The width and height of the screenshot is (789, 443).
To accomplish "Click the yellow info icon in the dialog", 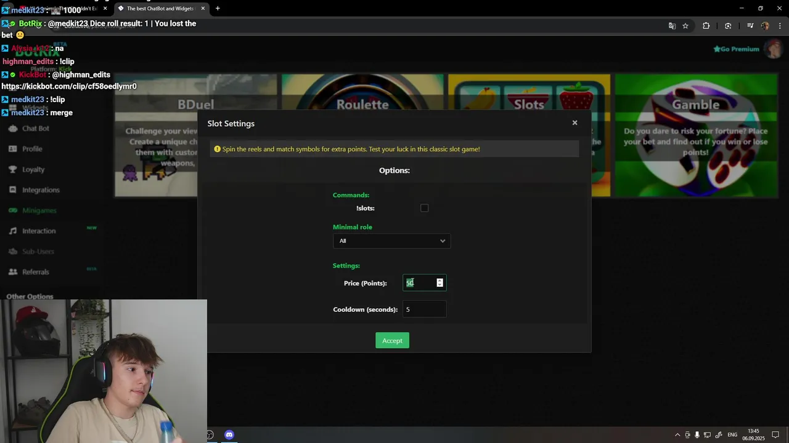I will [217, 149].
